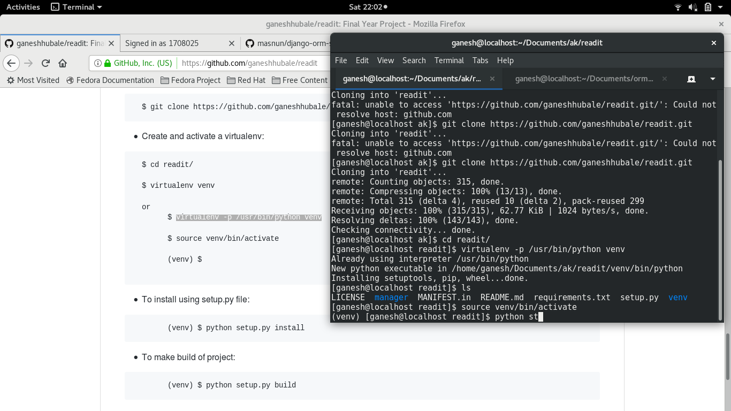Go to Firefox home page icon

pyautogui.click(x=63, y=63)
